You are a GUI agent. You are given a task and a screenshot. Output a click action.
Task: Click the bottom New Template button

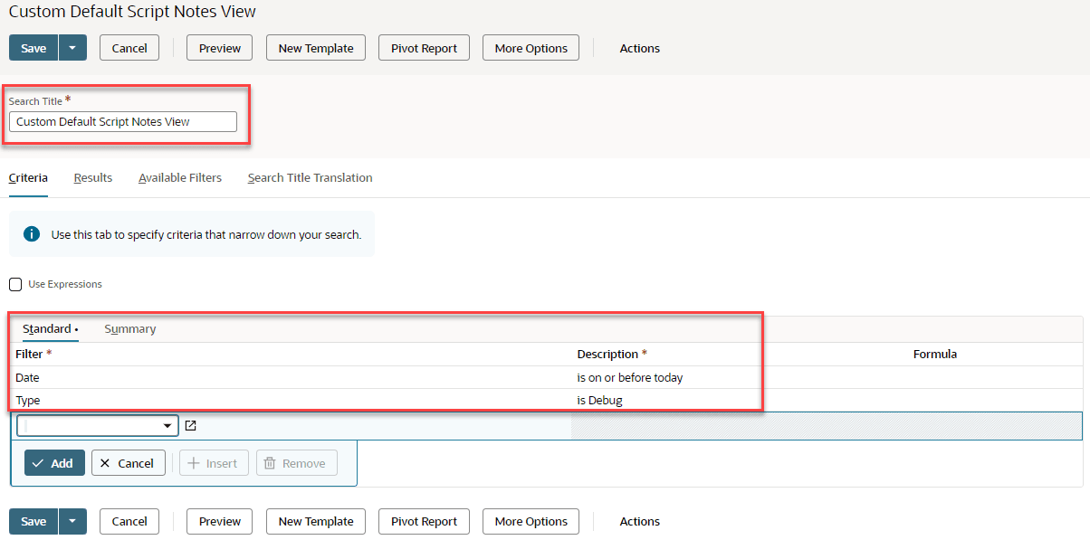316,521
